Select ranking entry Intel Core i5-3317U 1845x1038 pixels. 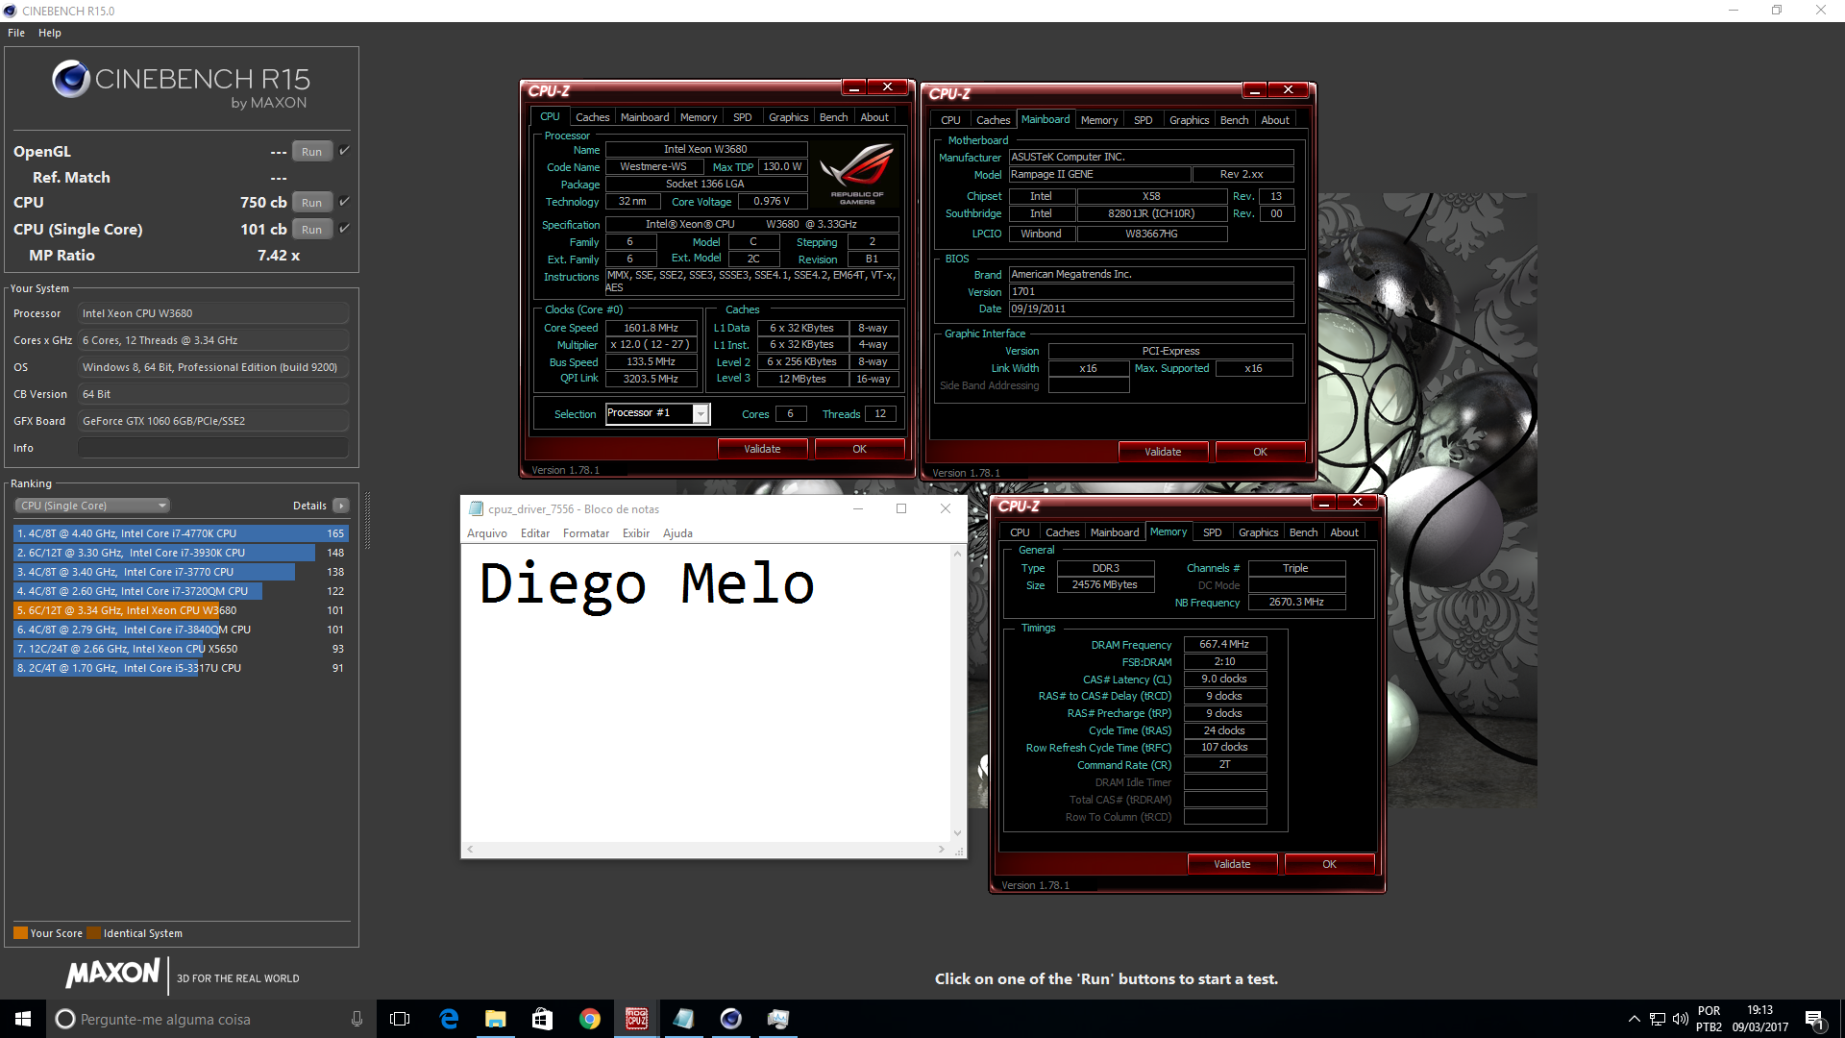click(x=181, y=668)
